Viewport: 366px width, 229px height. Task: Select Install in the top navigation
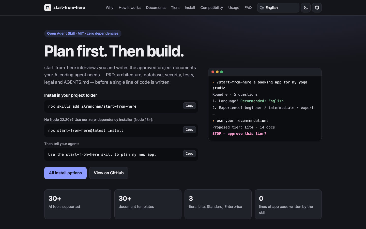pos(190,8)
